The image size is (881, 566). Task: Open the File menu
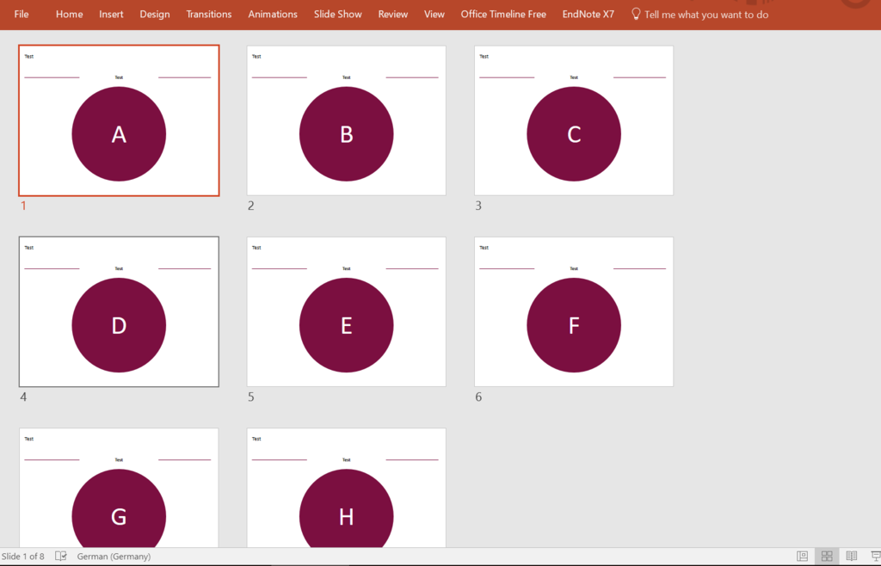pyautogui.click(x=22, y=14)
